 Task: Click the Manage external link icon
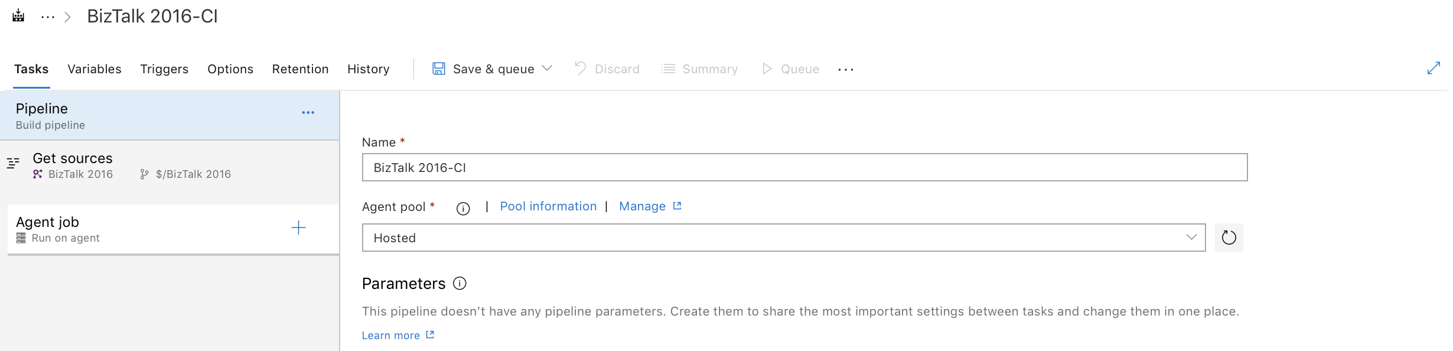point(677,206)
